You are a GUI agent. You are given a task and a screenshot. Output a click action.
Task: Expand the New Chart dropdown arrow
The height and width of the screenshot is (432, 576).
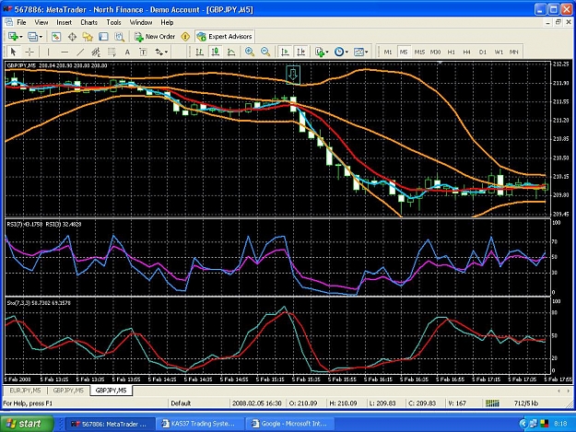21,37
